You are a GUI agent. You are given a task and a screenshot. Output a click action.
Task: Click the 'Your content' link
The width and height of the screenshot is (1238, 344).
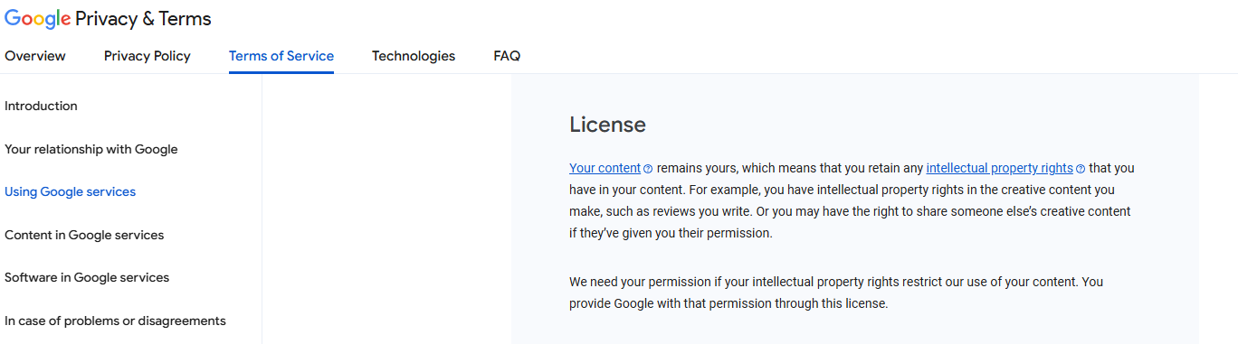click(x=605, y=168)
